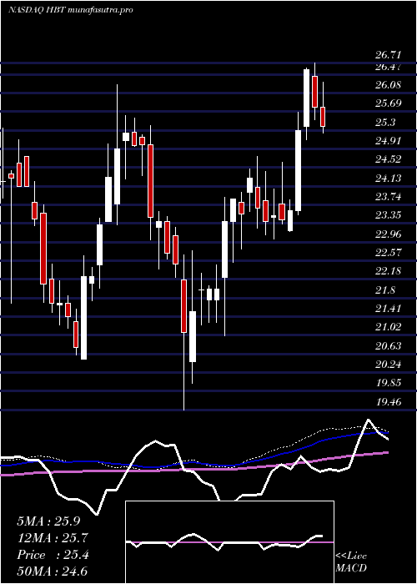This screenshot has width=417, height=584.
Task: Click the 5MA : 25.9 readout
Action: coord(48,521)
